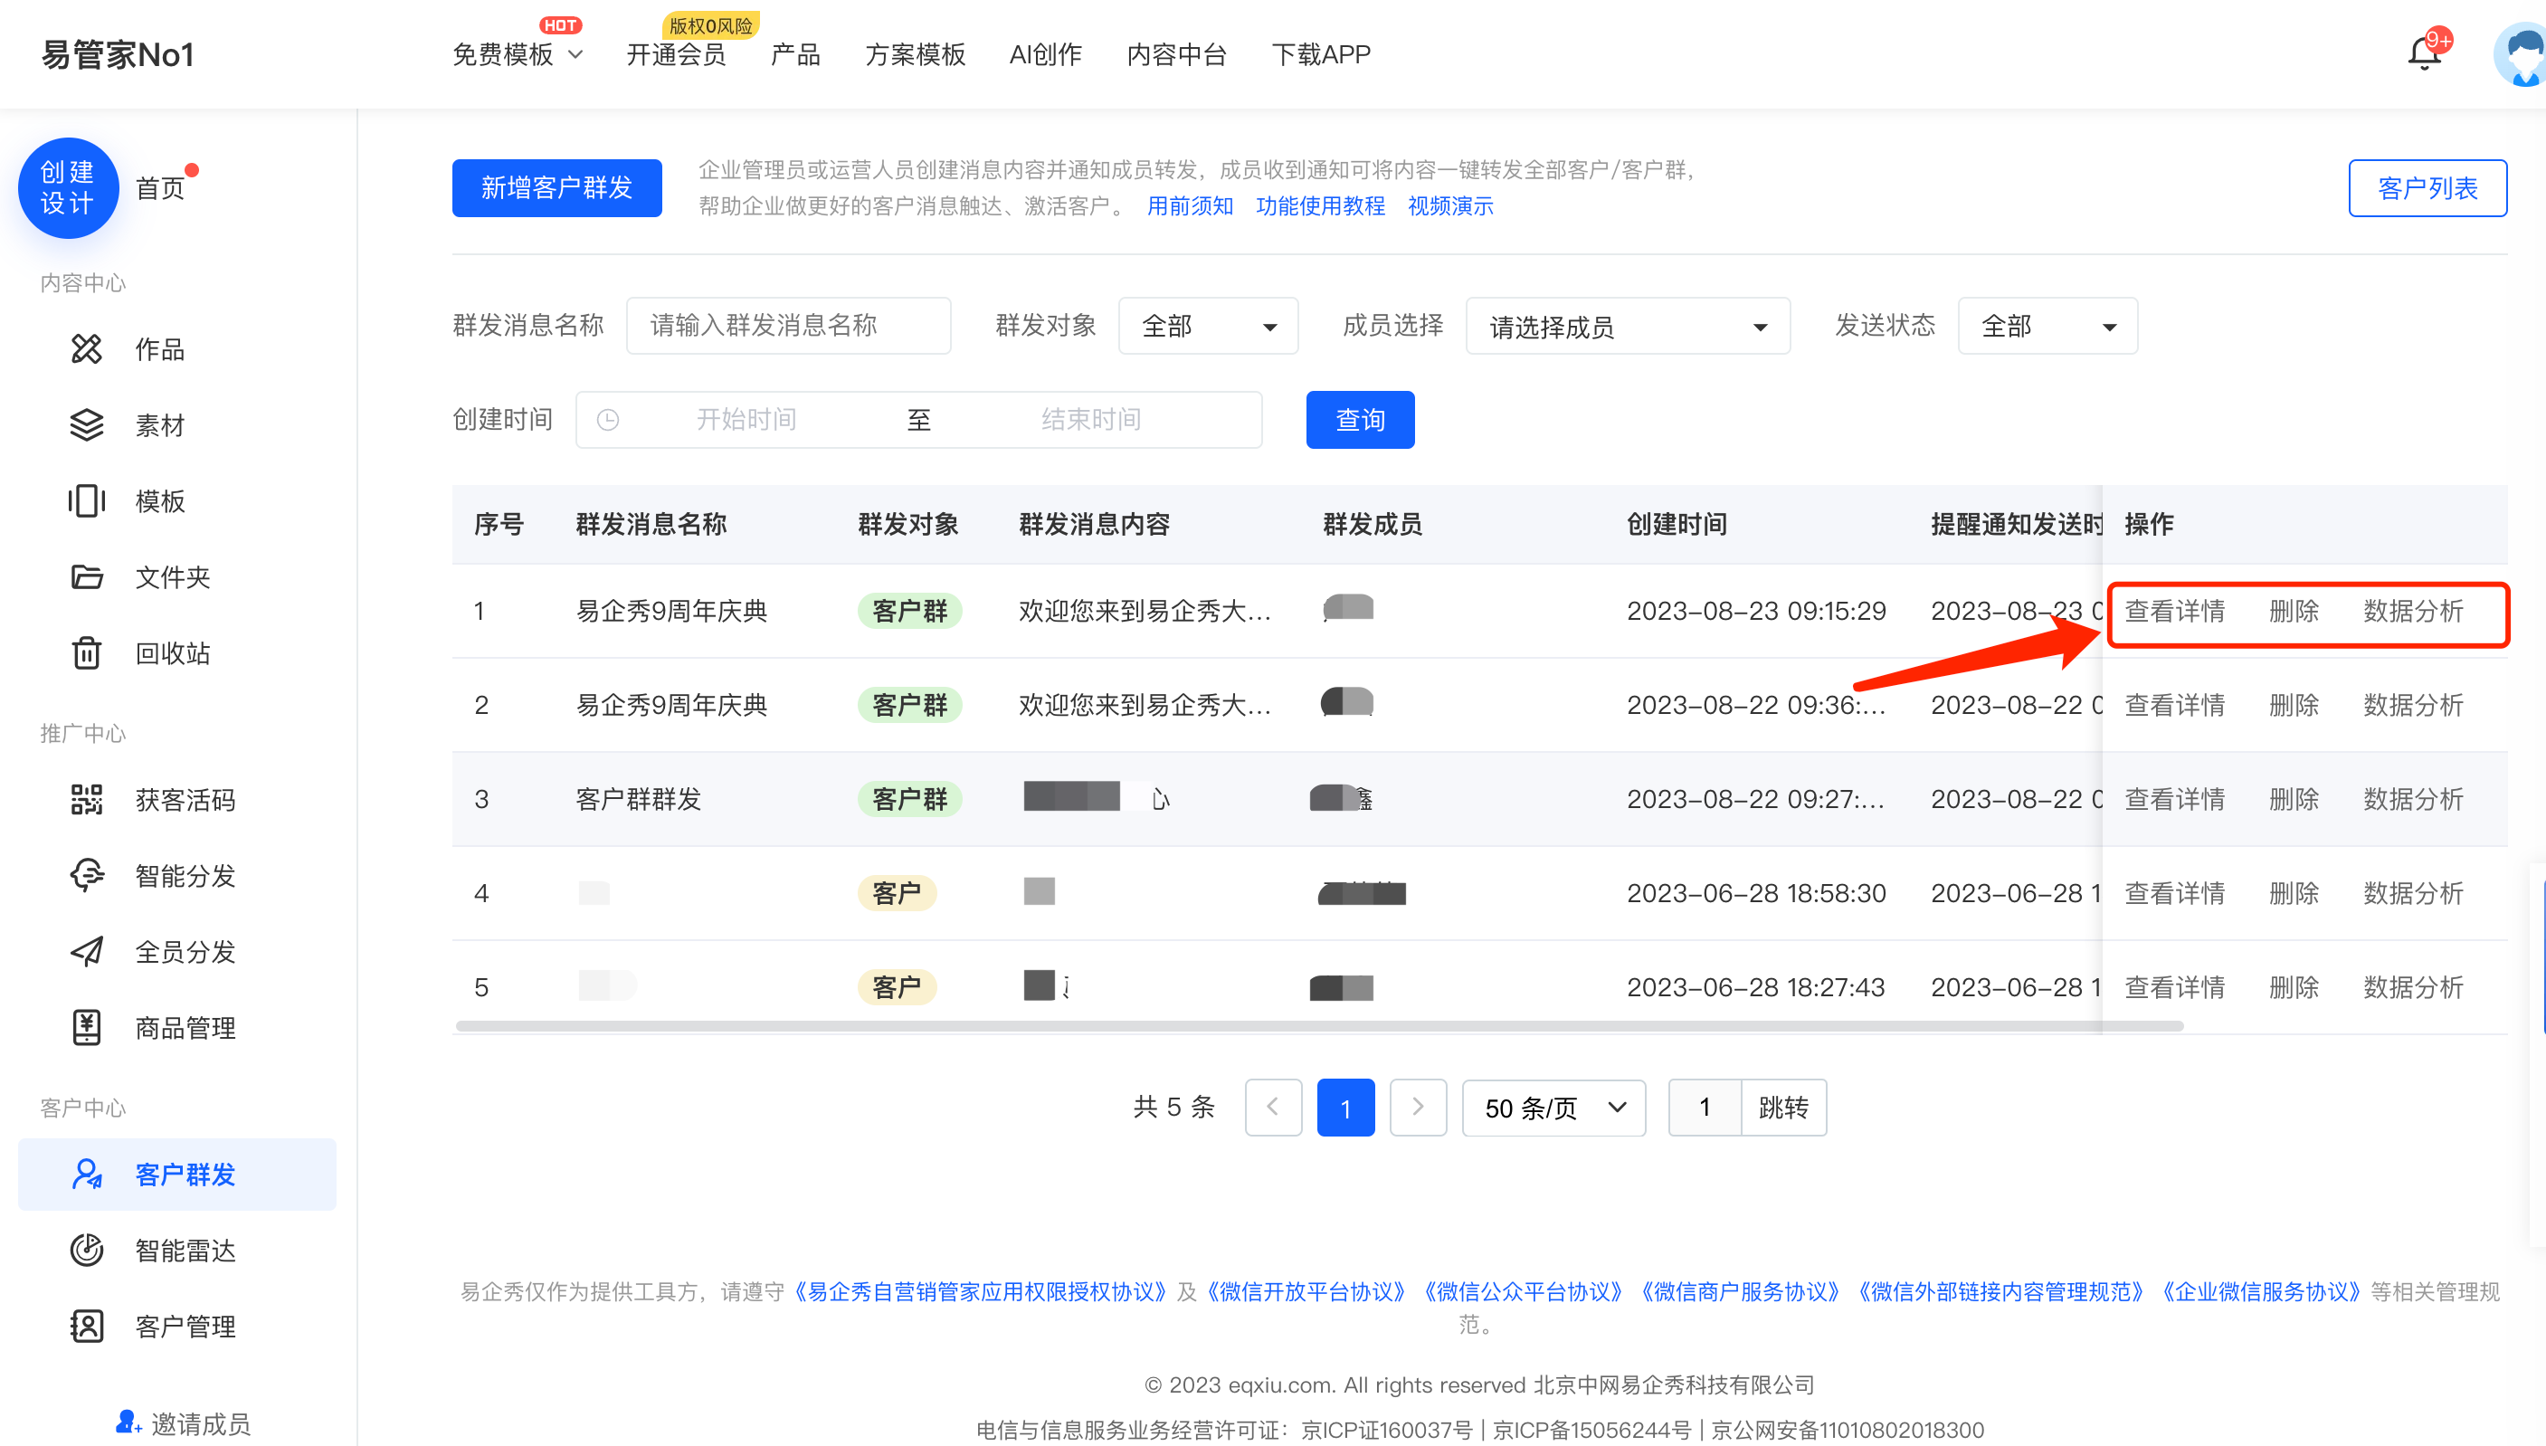Viewport: 2546px width, 1446px height.
Task: Expand the 群发对象 dropdown
Action: (x=1208, y=326)
